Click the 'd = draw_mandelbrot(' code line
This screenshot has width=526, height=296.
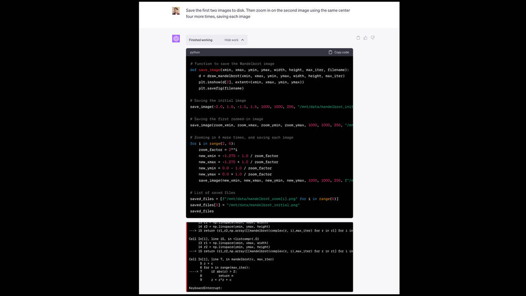click(271, 76)
